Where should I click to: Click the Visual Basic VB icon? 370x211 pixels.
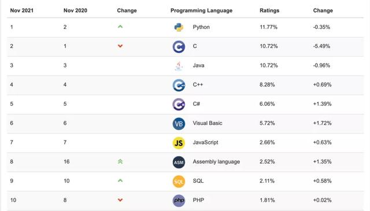point(179,124)
